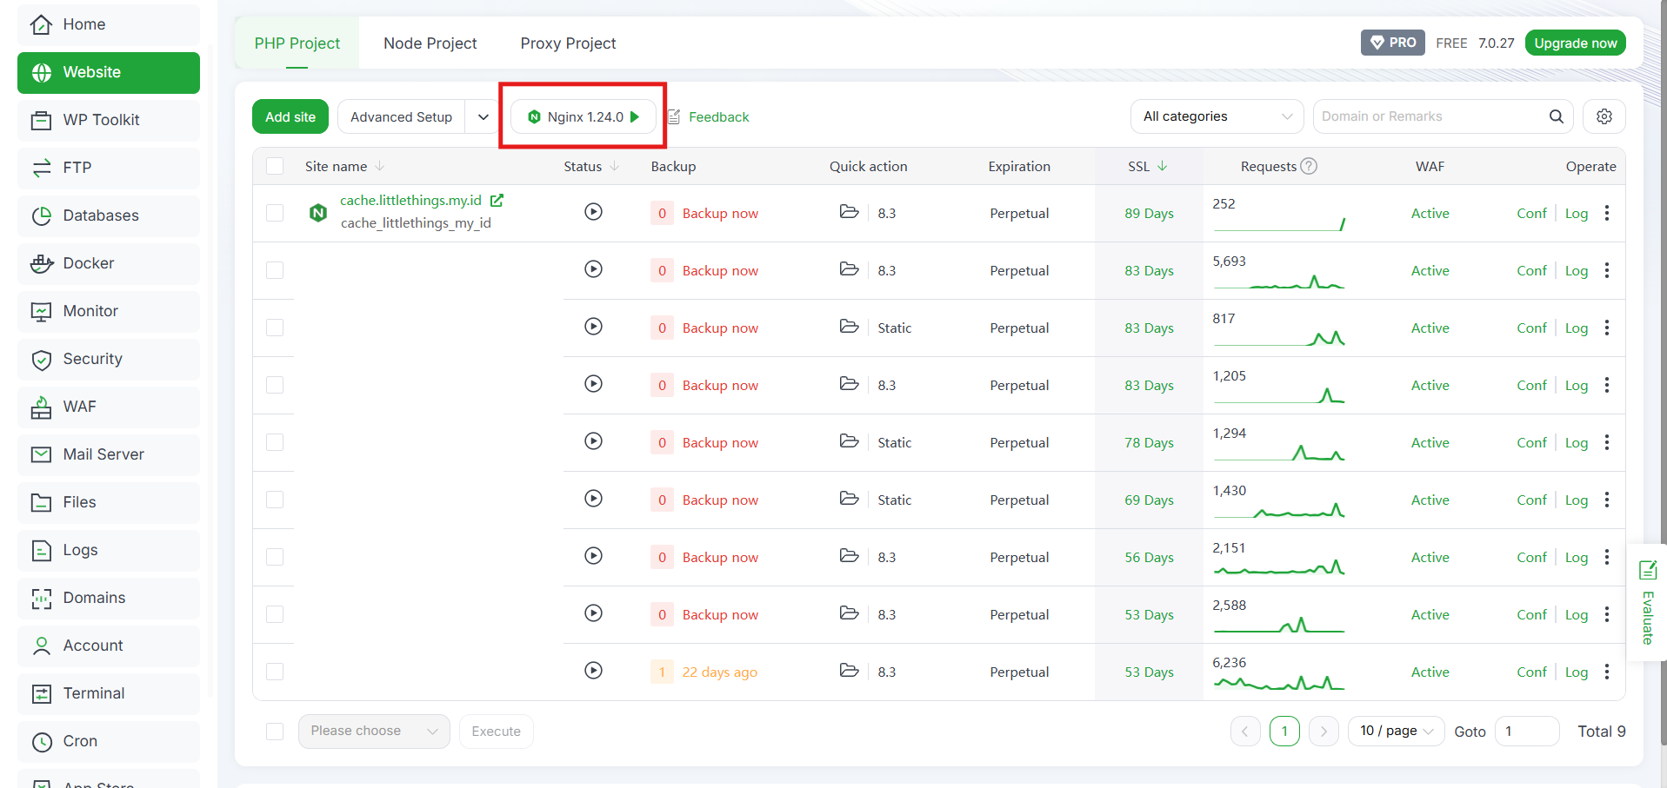Open cache.littlethings.my.id external link icon
Image resolution: width=1667 pixels, height=788 pixels.
[x=497, y=200]
